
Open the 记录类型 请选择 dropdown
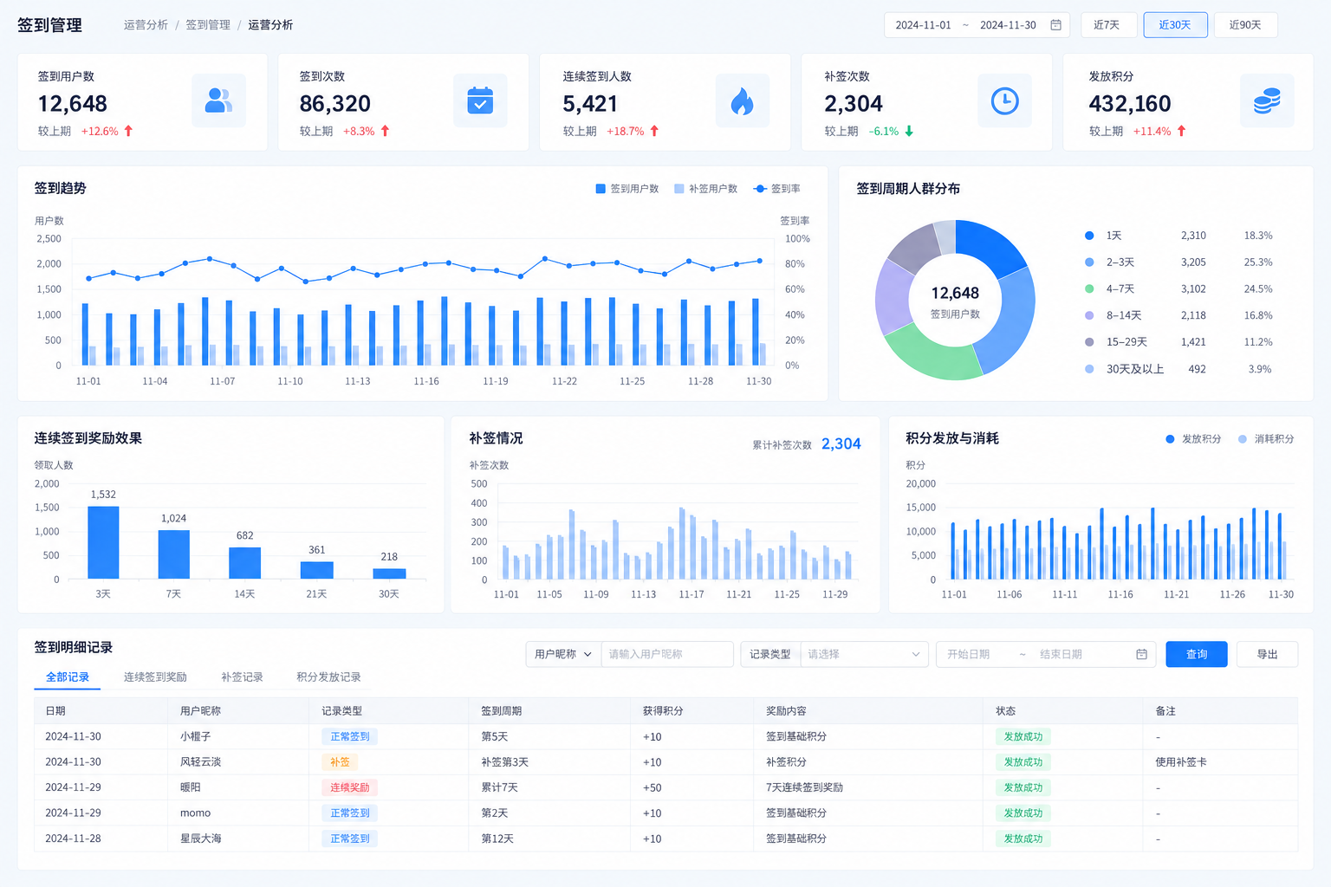point(864,654)
